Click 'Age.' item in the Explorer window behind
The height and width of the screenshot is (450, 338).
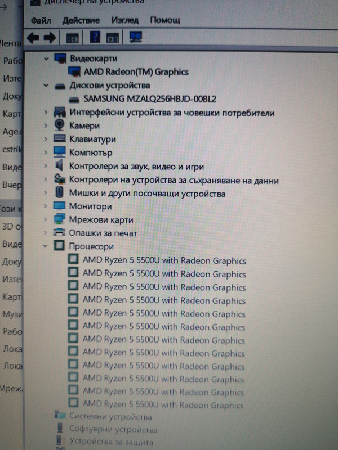point(13,132)
